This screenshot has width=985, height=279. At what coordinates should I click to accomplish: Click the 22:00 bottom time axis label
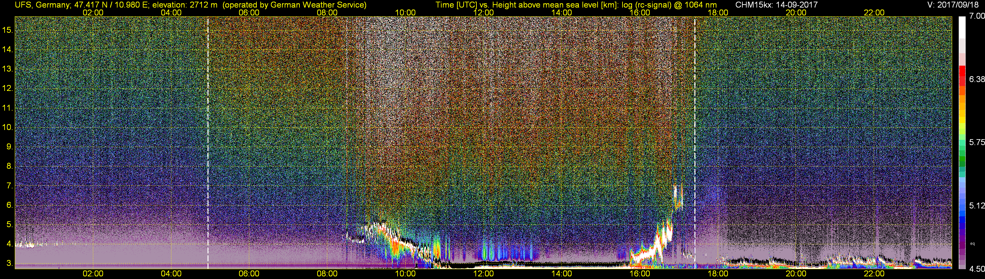(874, 274)
